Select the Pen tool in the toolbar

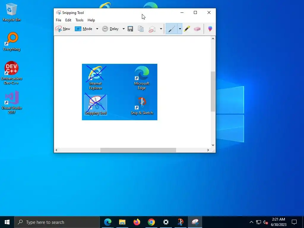coord(172,29)
